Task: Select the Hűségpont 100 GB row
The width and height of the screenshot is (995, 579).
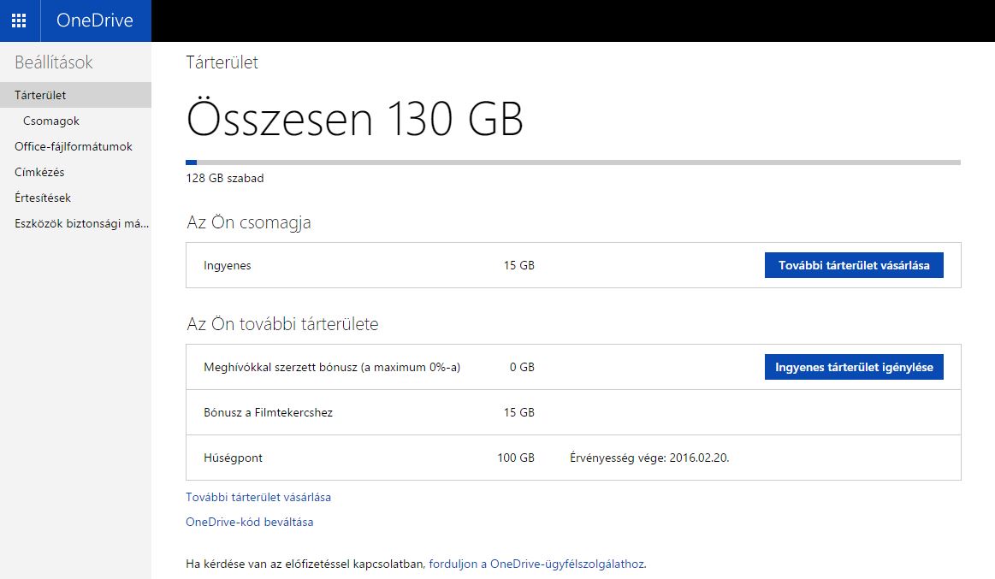Action: pos(368,458)
